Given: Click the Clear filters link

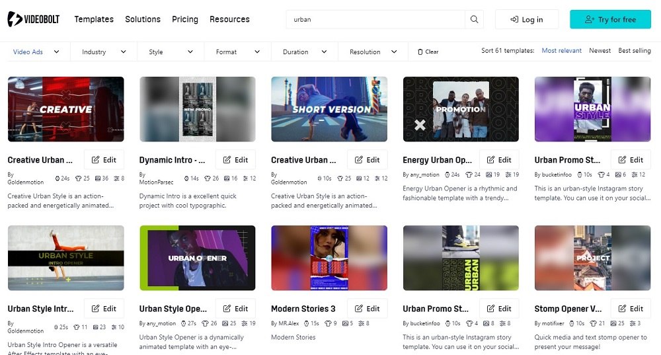Looking at the screenshot, I should pos(428,52).
